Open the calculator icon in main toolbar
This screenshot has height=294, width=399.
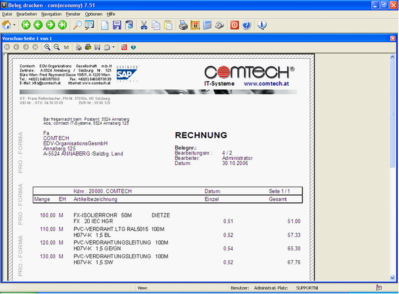click(x=207, y=25)
